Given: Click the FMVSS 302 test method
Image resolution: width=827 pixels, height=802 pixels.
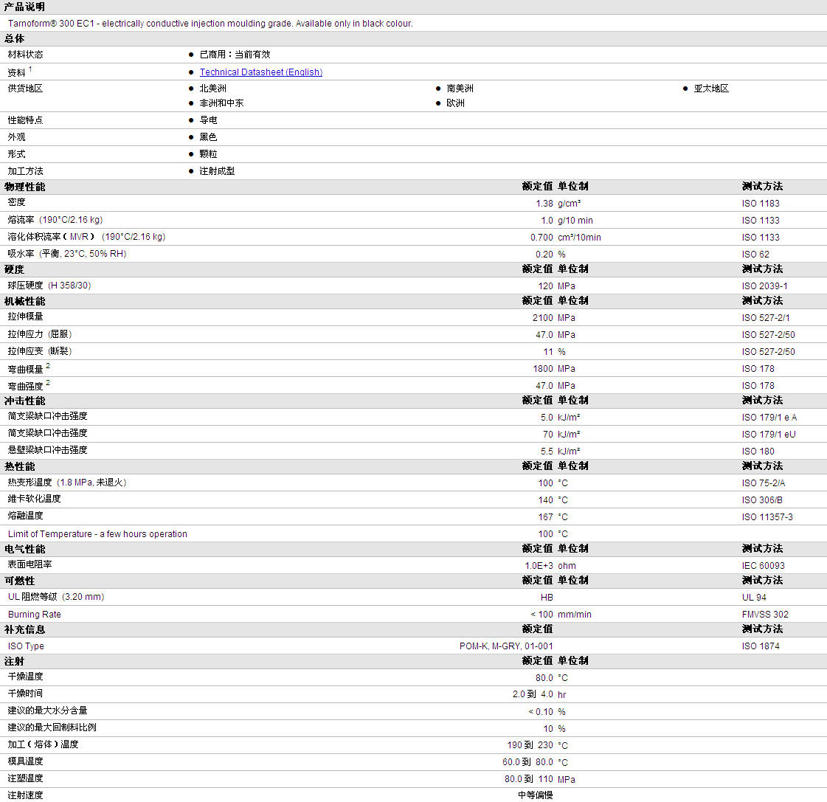Looking at the screenshot, I should pos(765,614).
